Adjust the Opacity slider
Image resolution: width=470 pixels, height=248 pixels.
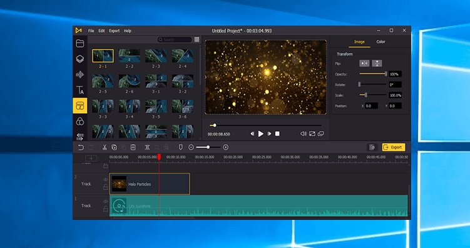point(373,74)
